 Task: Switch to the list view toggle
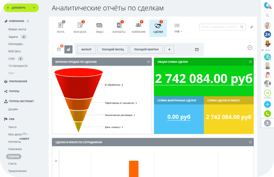coord(59,49)
